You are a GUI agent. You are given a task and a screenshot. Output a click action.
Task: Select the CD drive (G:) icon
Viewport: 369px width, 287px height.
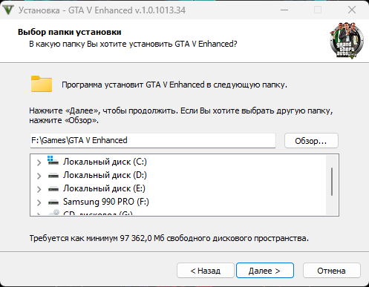[x=53, y=212]
